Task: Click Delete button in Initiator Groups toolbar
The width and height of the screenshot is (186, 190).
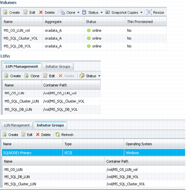Action: click(x=43, y=135)
